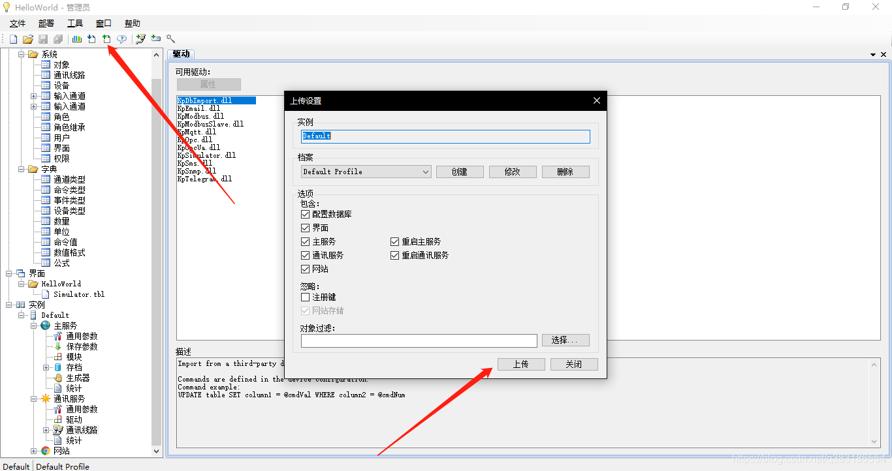Collapse the HelloWorld folder under 界面
892x471 pixels.
22,284
